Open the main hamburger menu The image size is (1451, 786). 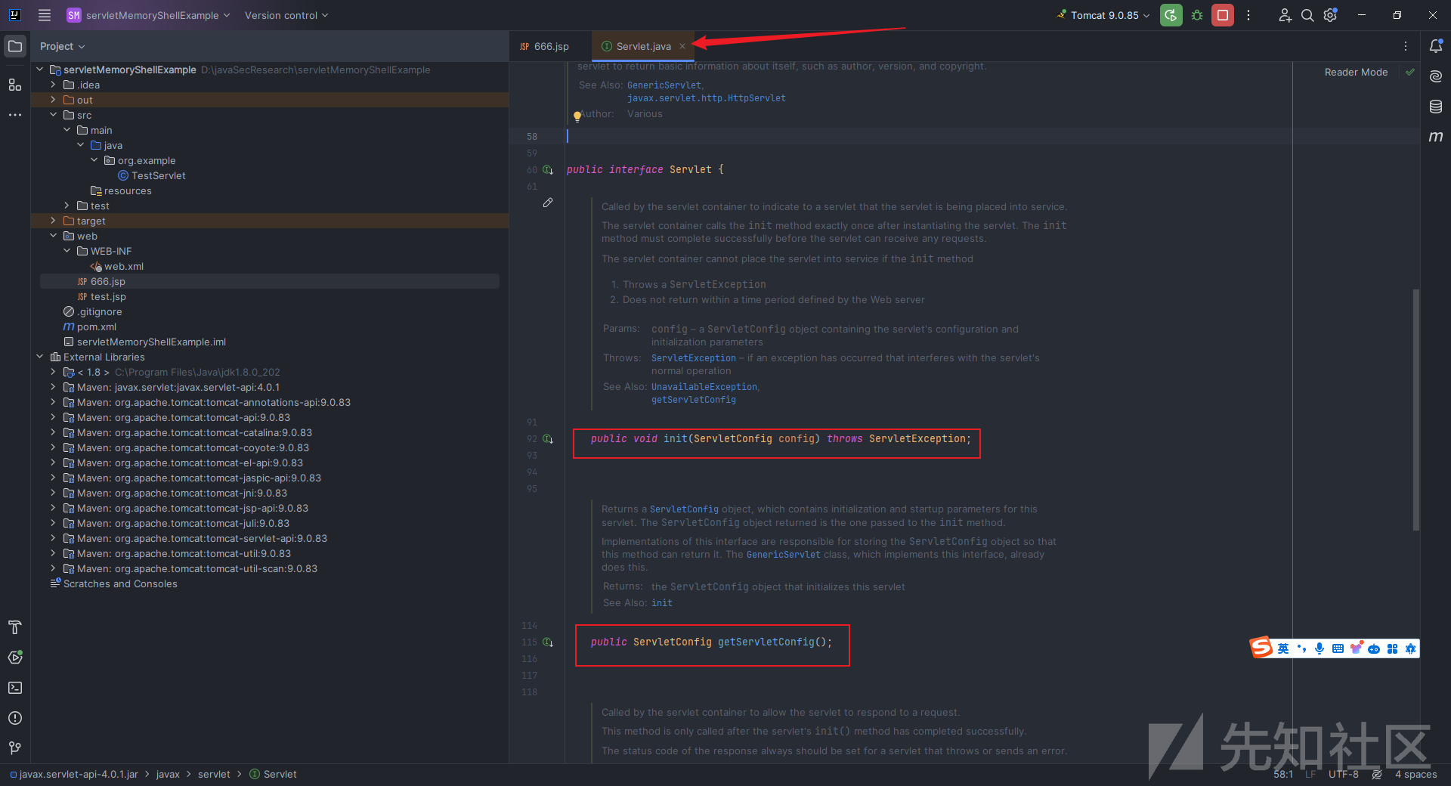pos(45,15)
